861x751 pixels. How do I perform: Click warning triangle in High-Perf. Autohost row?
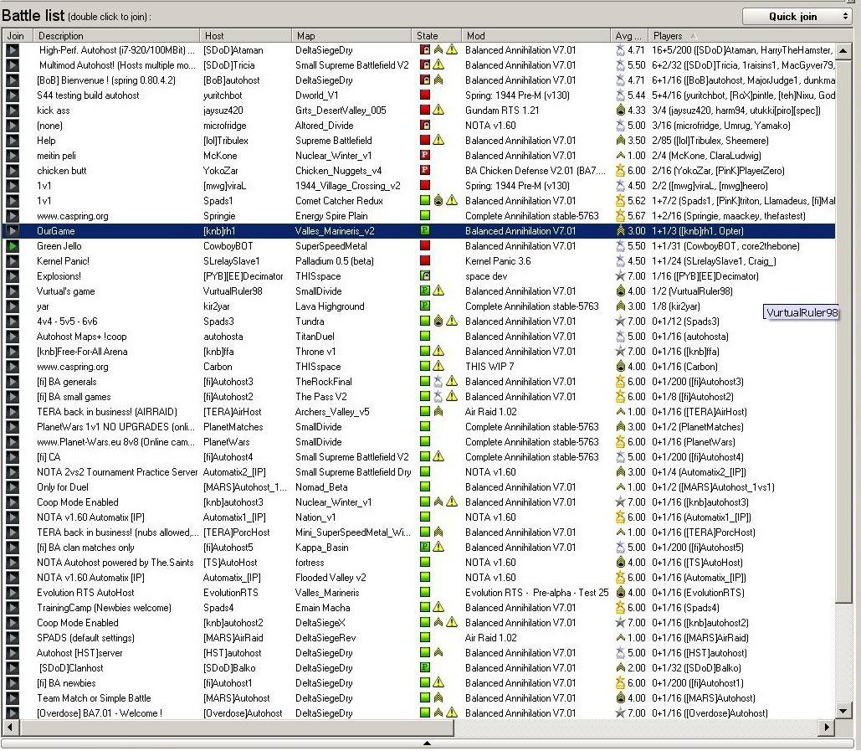[451, 49]
